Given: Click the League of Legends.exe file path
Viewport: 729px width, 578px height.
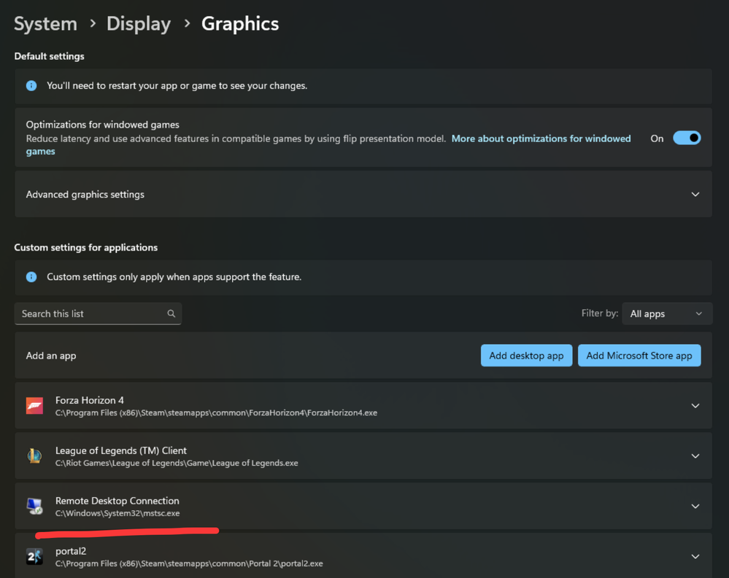Looking at the screenshot, I should pos(177,463).
